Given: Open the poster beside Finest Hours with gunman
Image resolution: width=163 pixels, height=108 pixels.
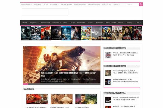Looking at the screenshot, I should click(x=76, y=33).
